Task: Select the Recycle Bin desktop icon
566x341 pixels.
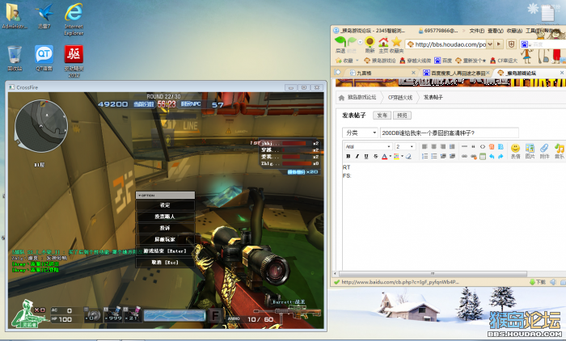Action: point(15,57)
